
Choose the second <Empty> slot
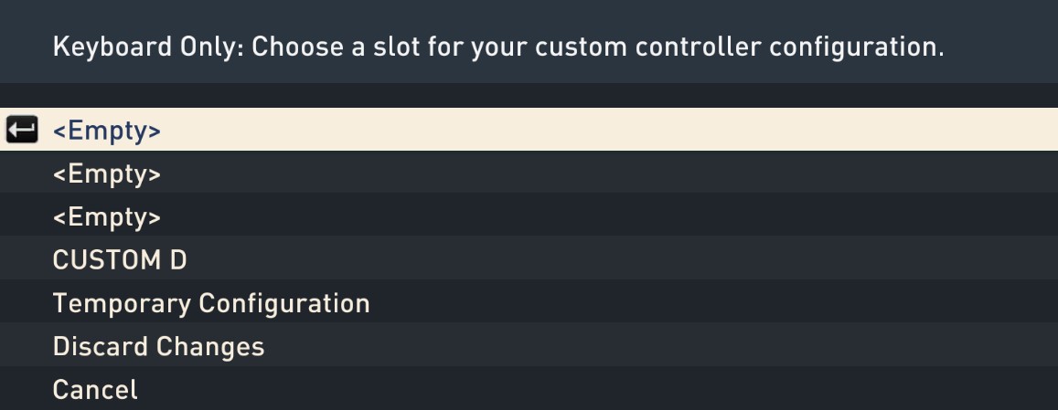pyautogui.click(x=529, y=173)
